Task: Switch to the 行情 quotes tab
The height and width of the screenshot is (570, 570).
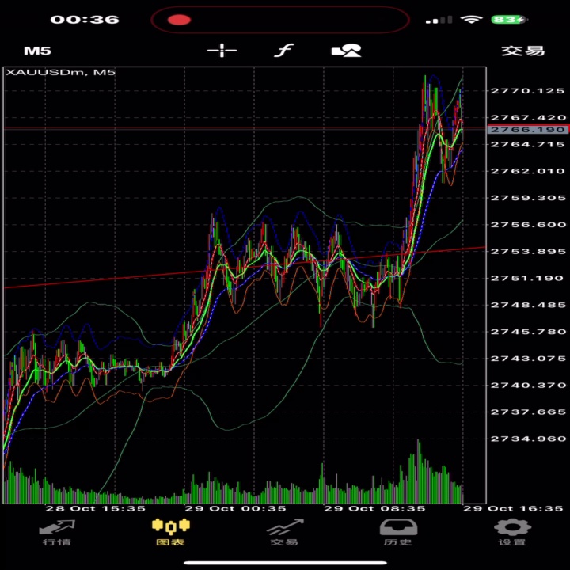Action: (57, 533)
